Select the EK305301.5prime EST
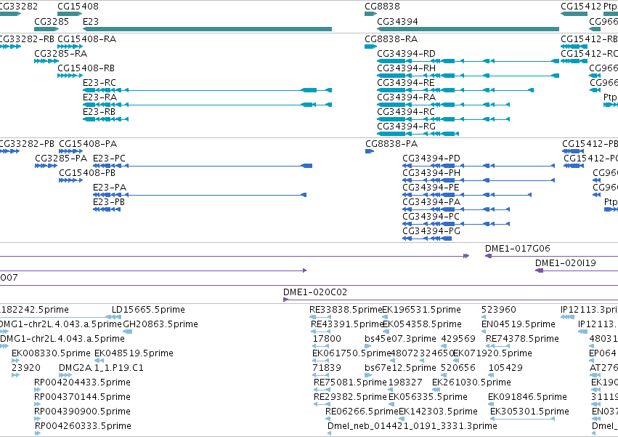618x437 pixels. point(523,419)
